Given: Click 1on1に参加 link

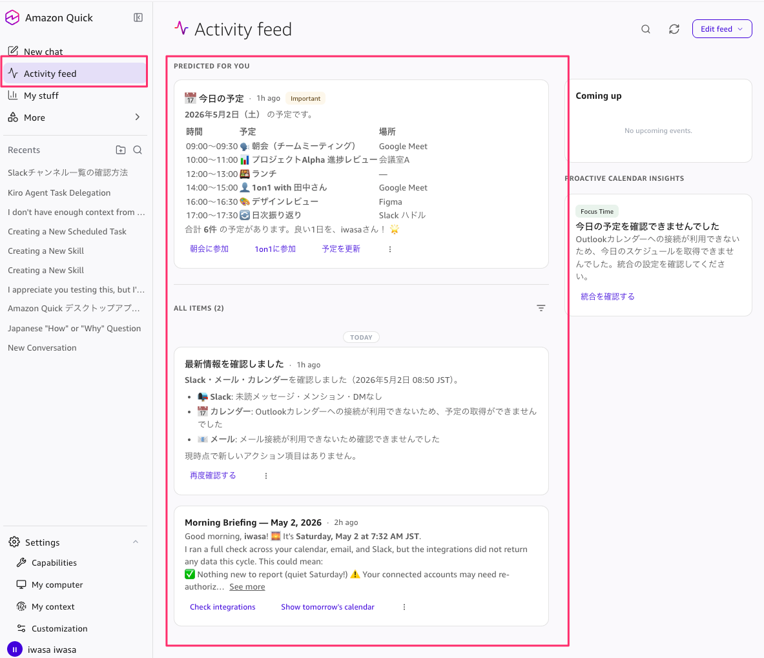Looking at the screenshot, I should [275, 249].
